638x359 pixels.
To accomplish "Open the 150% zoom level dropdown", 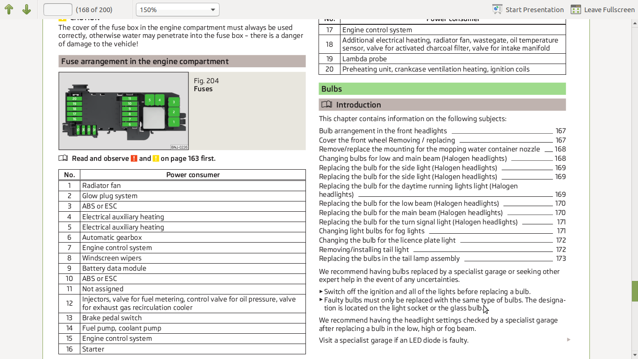I will [177, 10].
